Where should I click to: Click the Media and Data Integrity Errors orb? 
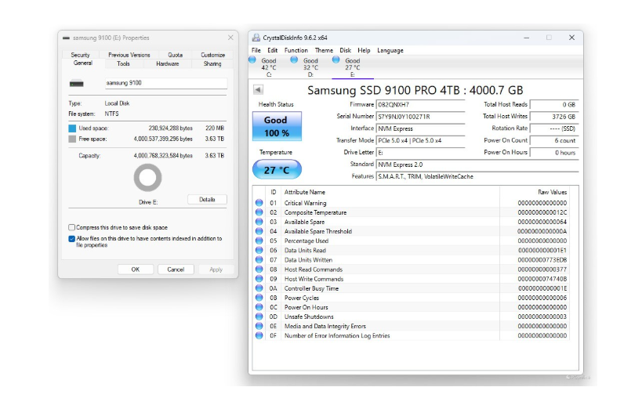259,326
